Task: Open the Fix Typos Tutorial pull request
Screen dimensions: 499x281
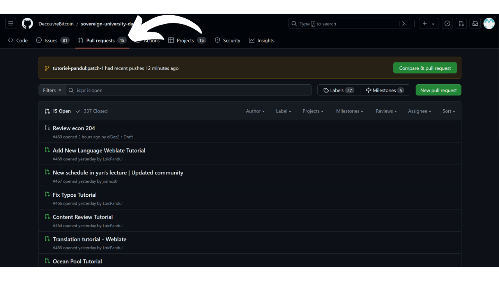Action: [x=74, y=195]
